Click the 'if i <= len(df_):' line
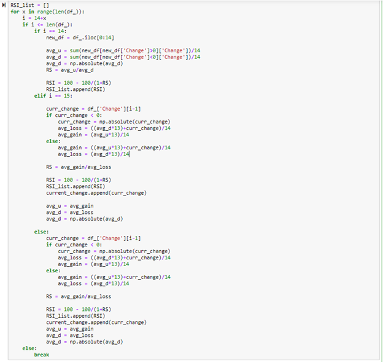 point(43,24)
